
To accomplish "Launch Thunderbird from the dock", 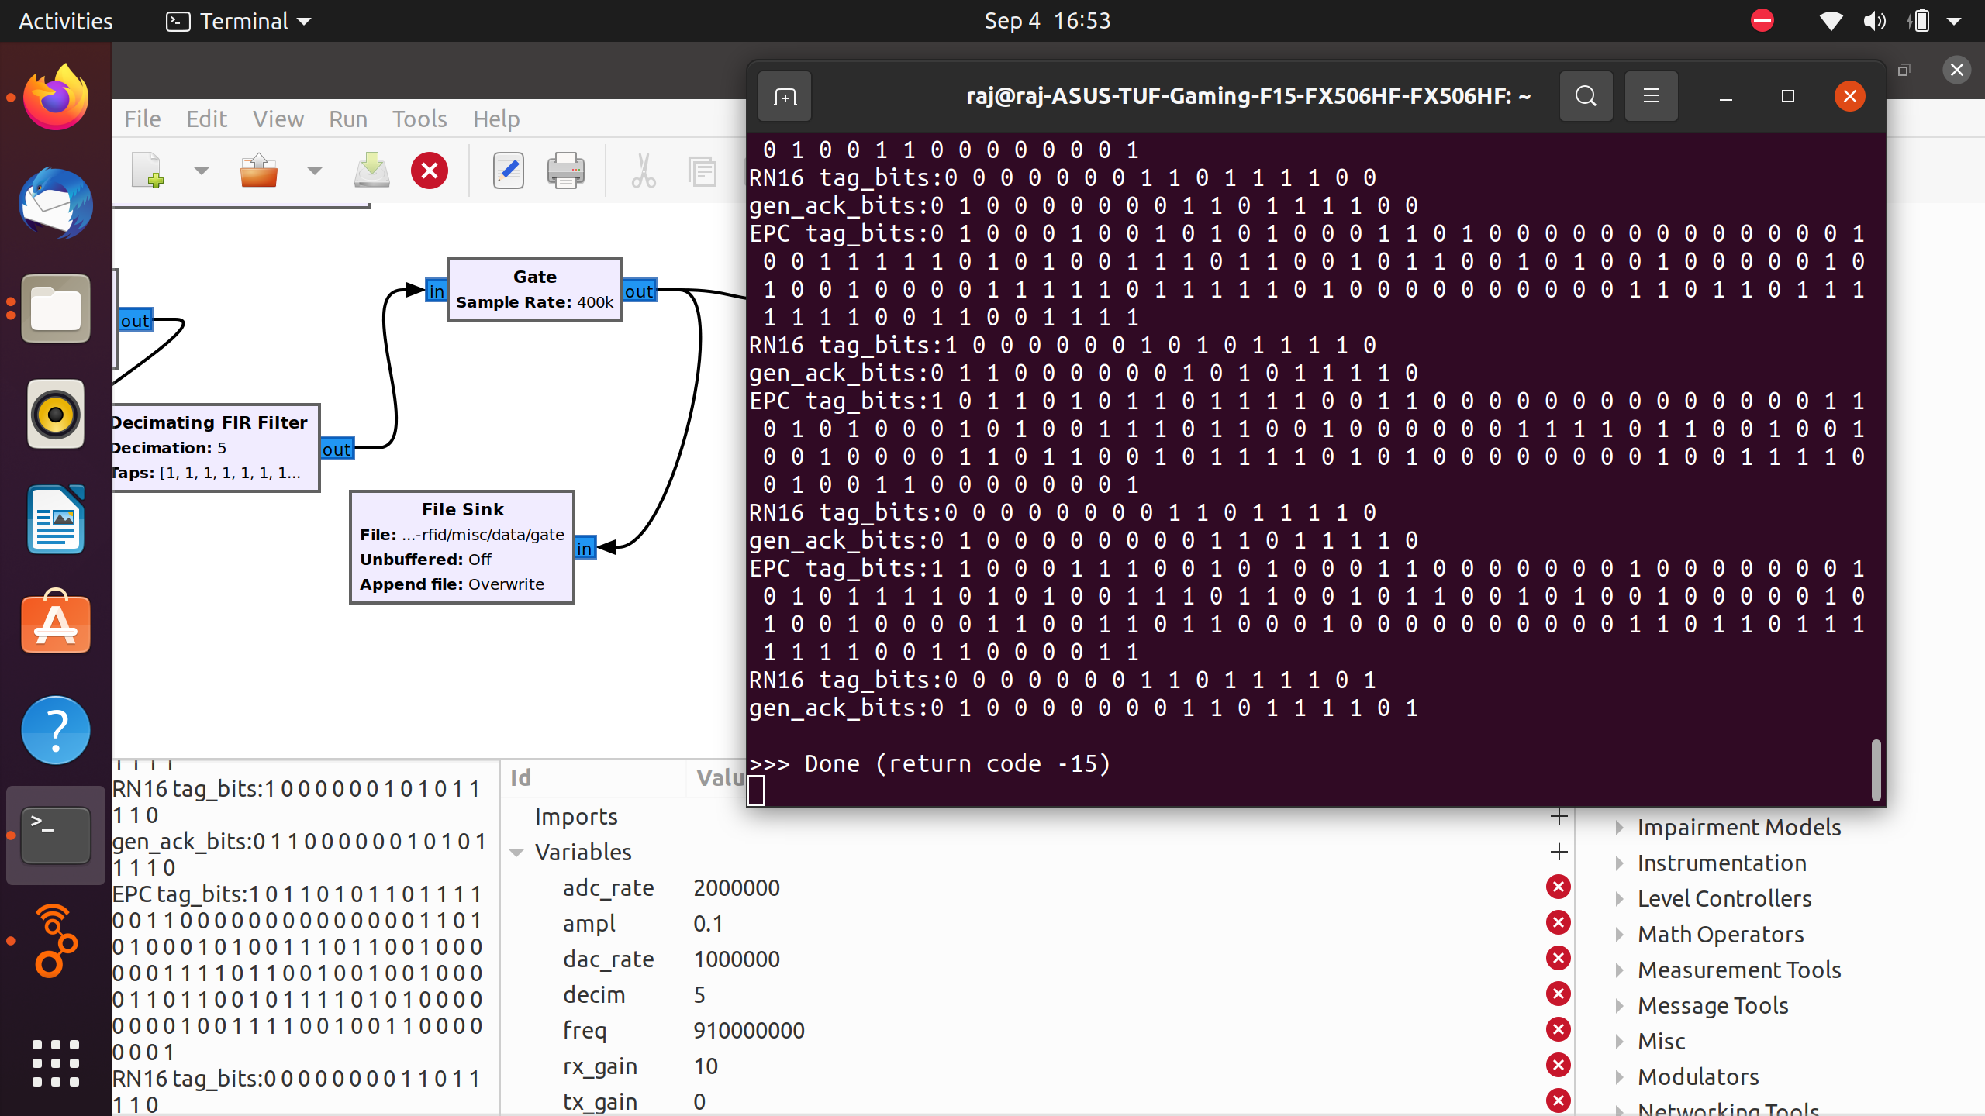I will tap(55, 204).
